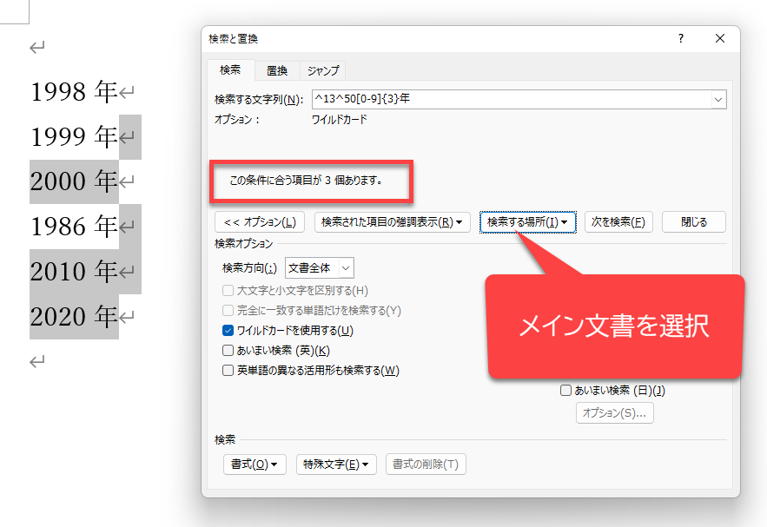The height and width of the screenshot is (527, 767).
Task: Click 次を検索 button
Action: 618,222
